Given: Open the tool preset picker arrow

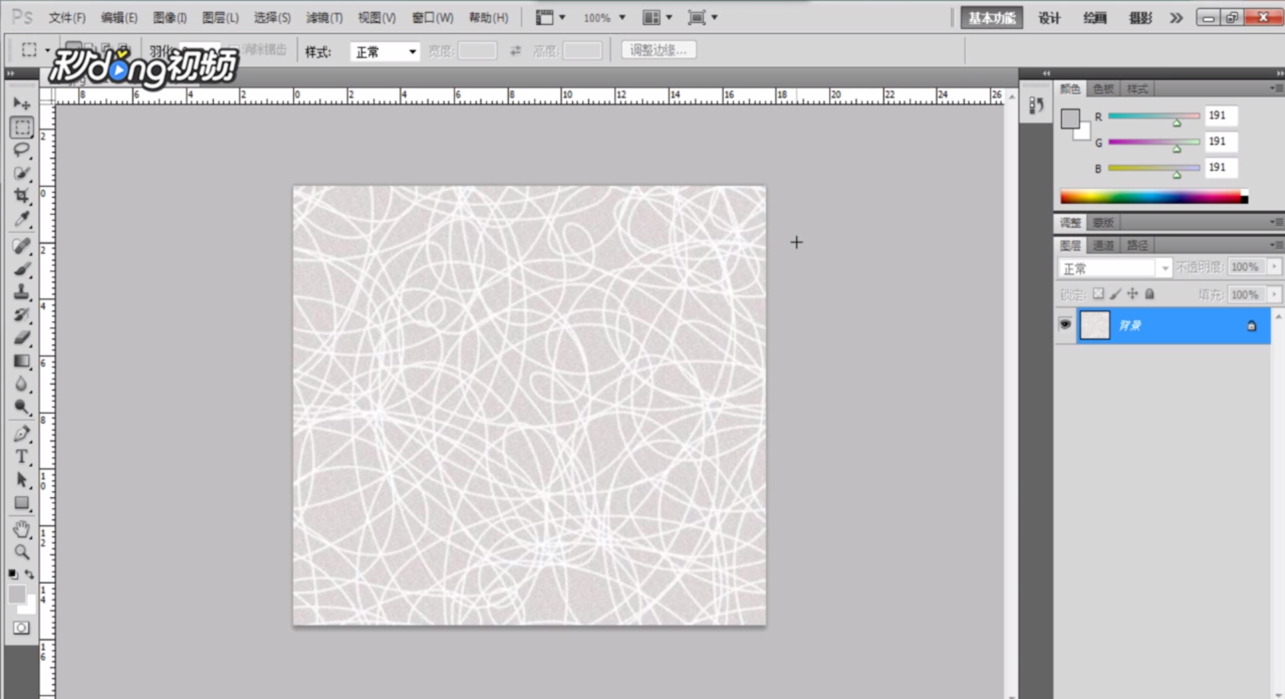Looking at the screenshot, I should (47, 51).
